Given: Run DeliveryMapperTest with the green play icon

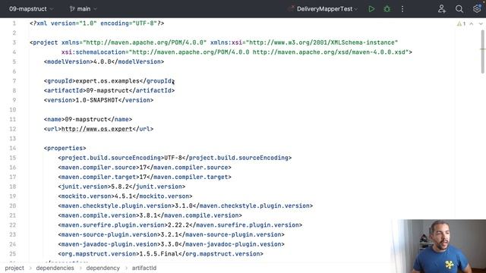Looking at the screenshot, I should click(371, 9).
